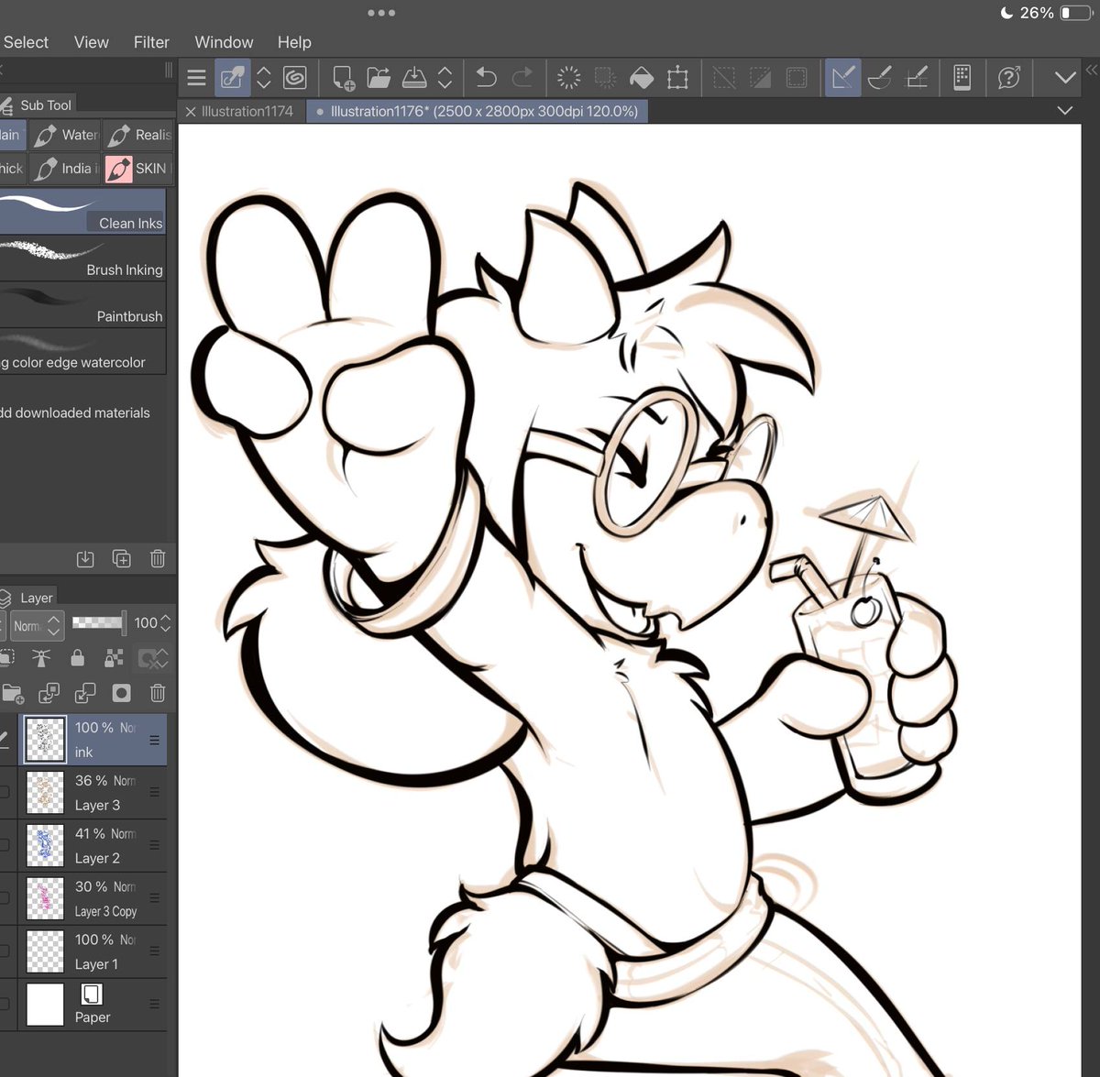
Task: Click the smartphone companion mode icon
Action: [x=962, y=78]
